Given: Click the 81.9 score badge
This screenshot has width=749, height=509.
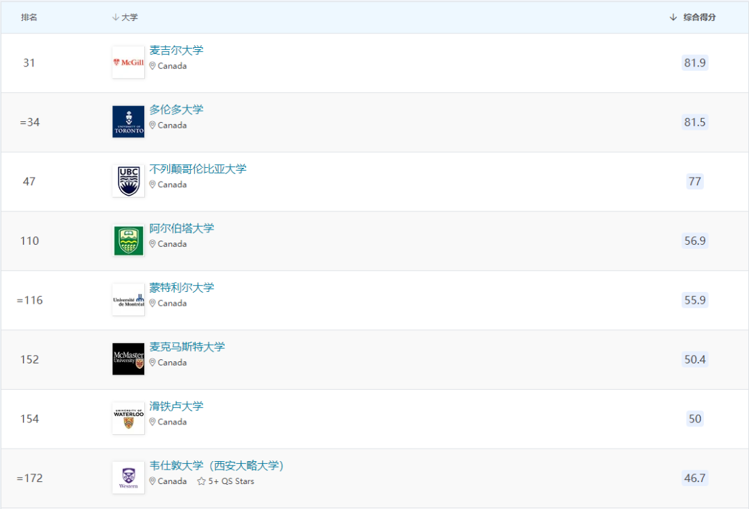Looking at the screenshot, I should pyautogui.click(x=695, y=62).
